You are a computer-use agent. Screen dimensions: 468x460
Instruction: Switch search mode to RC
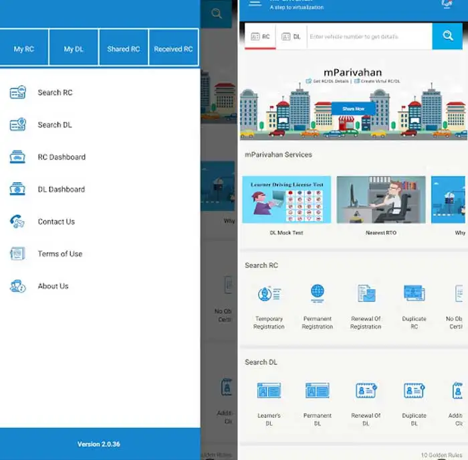[259, 37]
